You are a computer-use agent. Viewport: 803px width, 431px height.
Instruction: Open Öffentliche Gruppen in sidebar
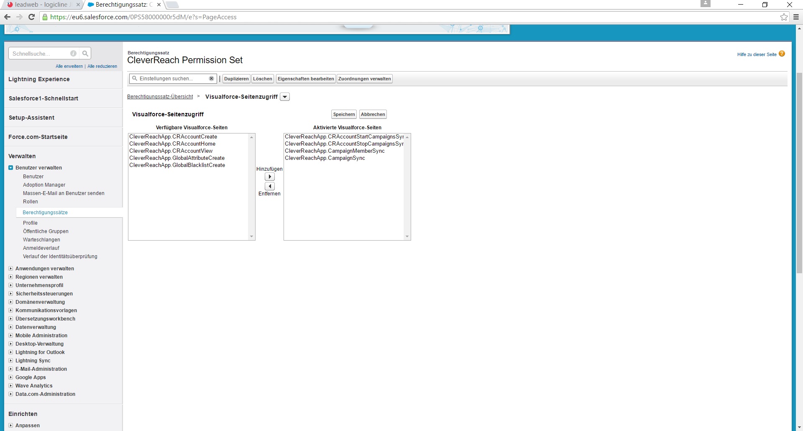tap(46, 231)
